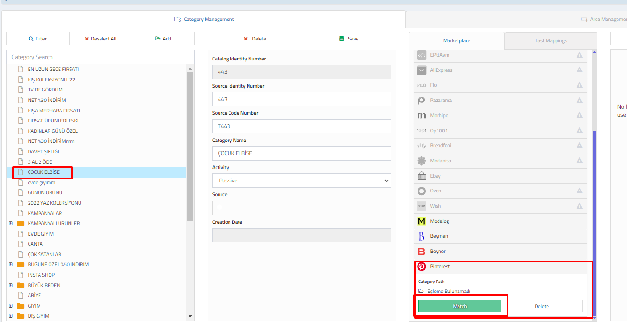Click the Modalog marketplace icon

tap(421, 221)
